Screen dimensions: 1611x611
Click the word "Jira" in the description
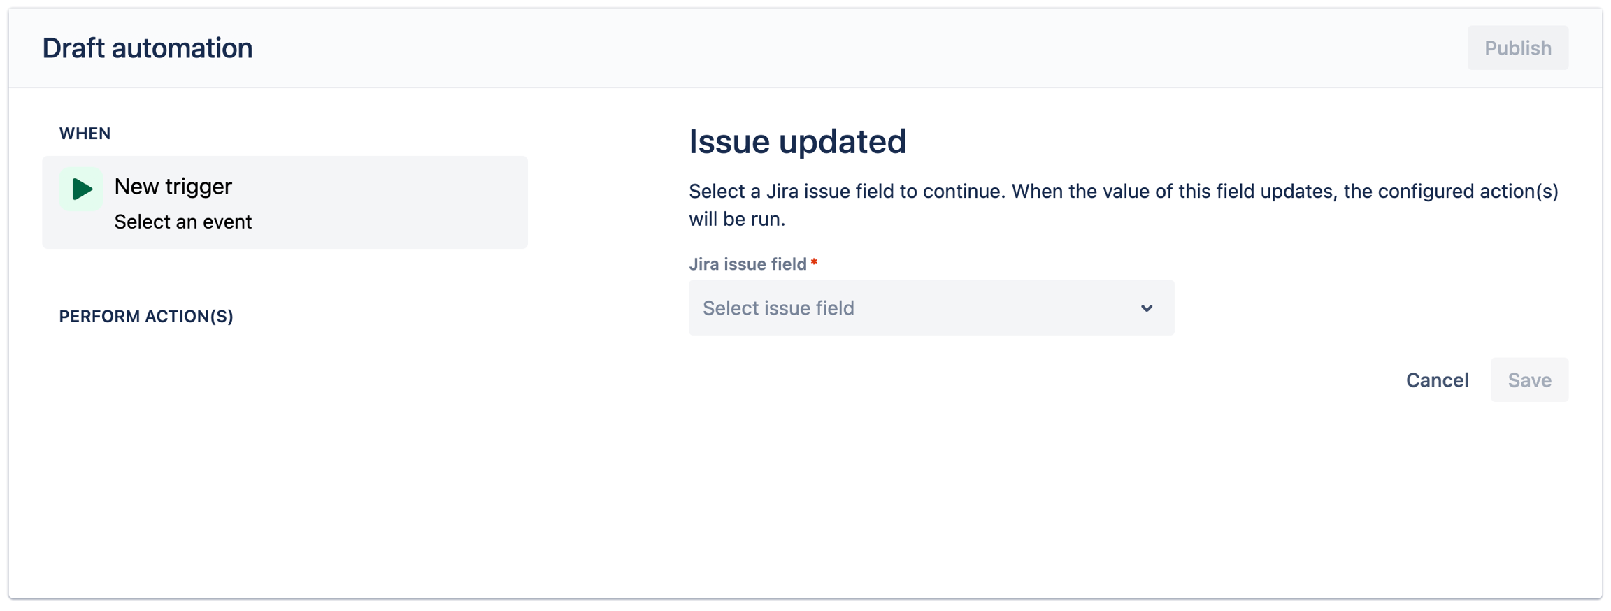pos(782,192)
